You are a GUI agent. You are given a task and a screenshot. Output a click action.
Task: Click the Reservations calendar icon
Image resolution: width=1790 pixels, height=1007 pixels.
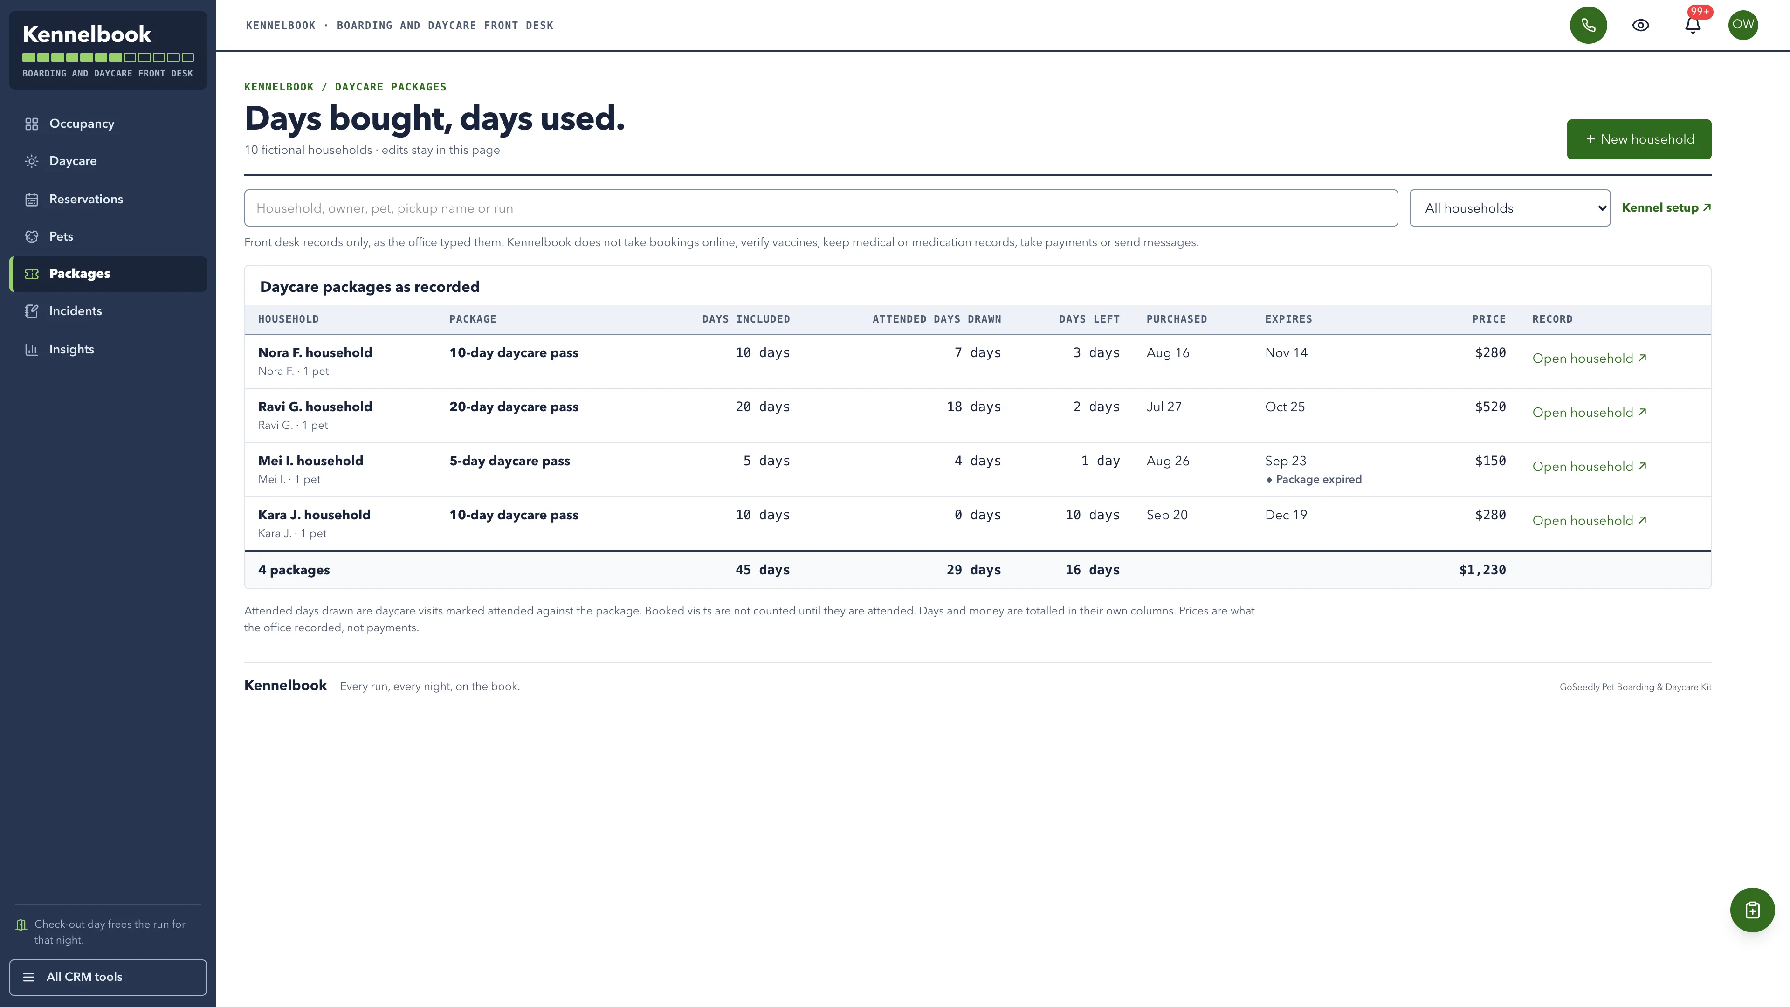click(x=31, y=200)
